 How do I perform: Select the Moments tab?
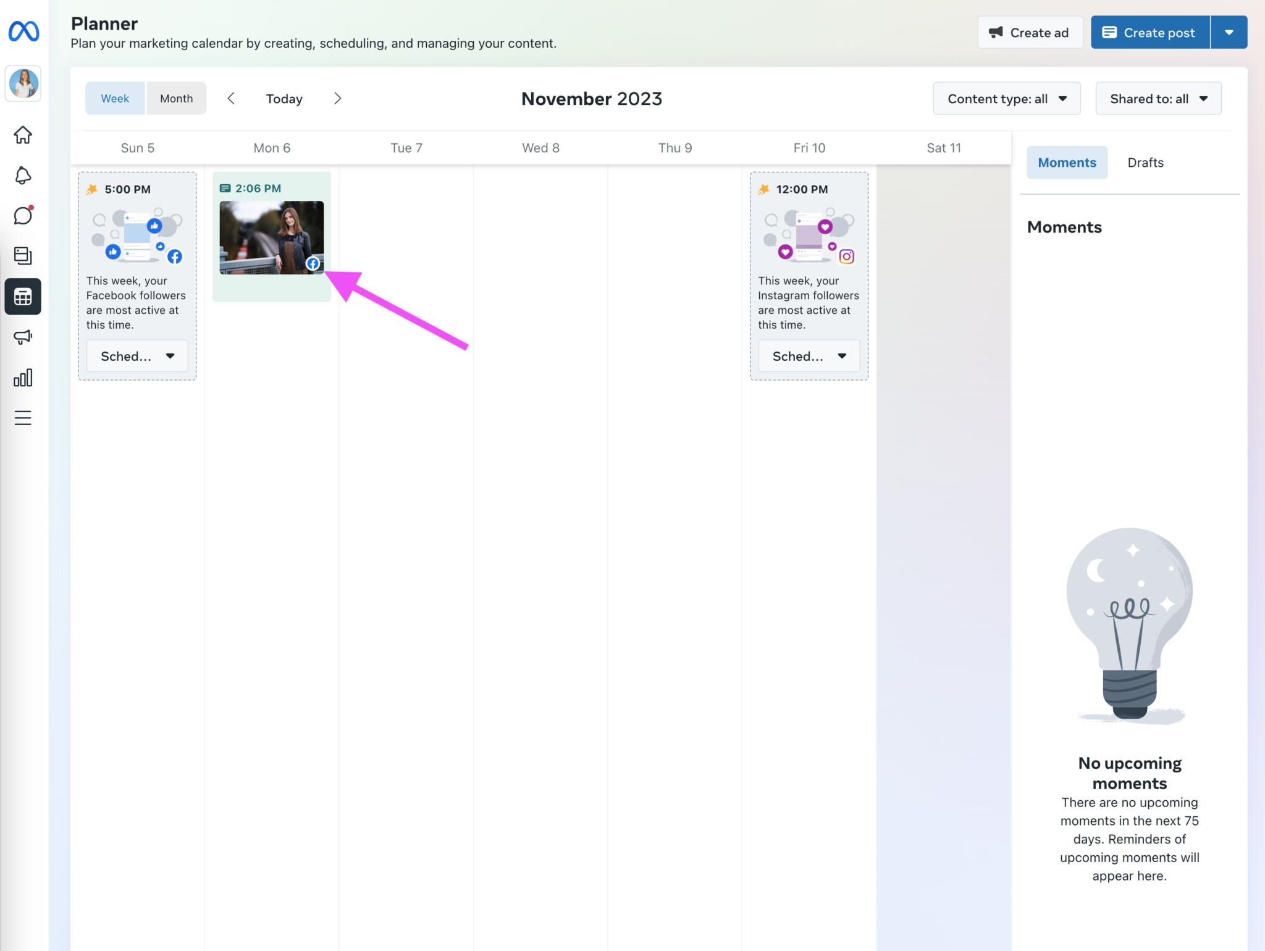tap(1067, 162)
